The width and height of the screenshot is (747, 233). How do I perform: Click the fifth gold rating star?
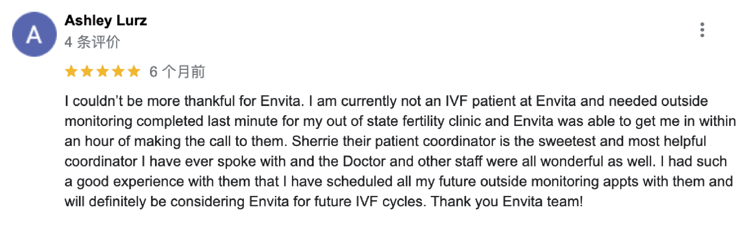134,71
